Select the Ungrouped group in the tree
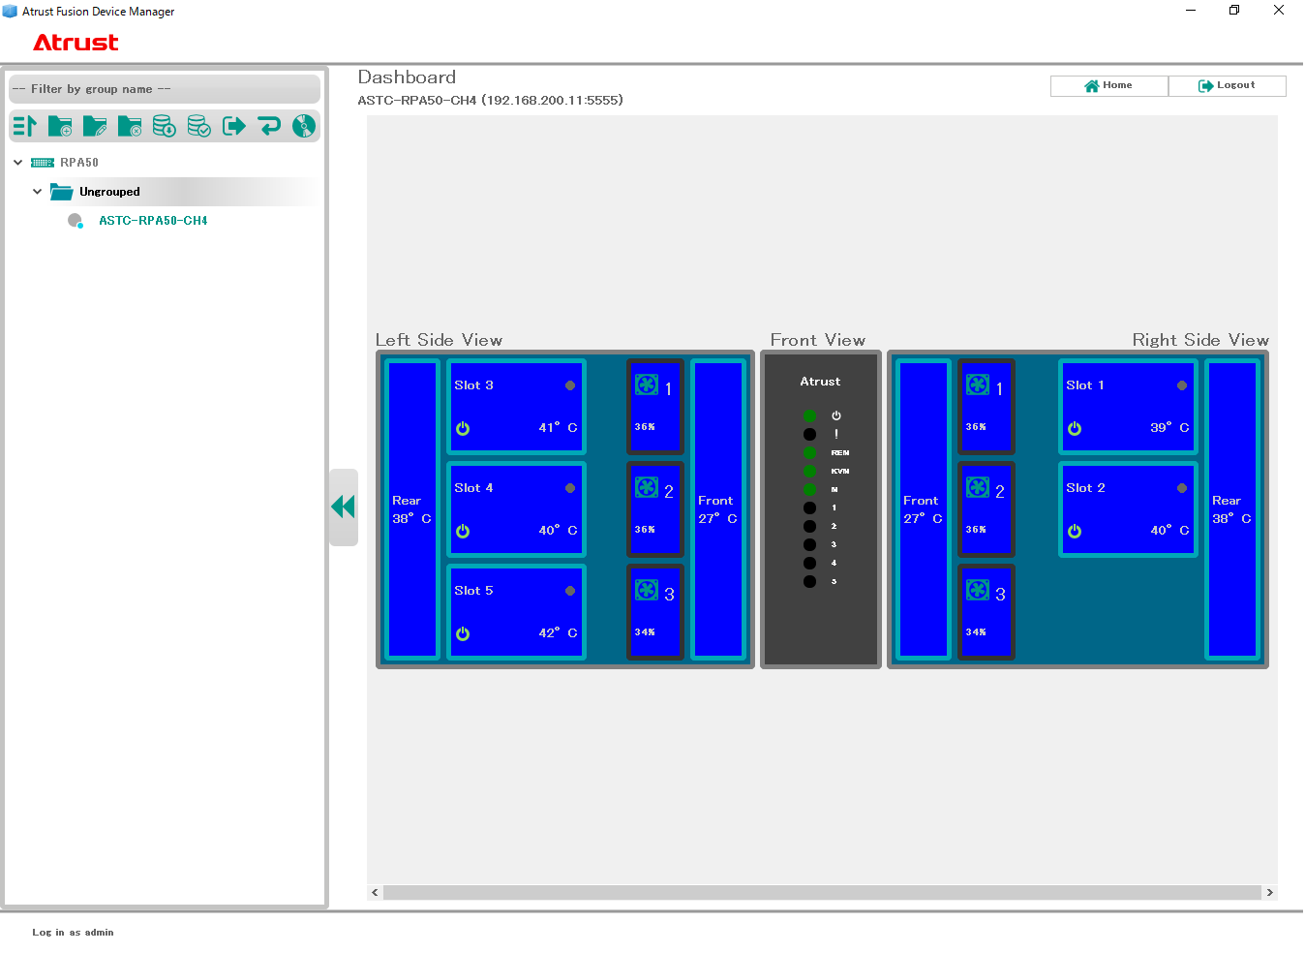The image size is (1305, 953). pos(109,192)
